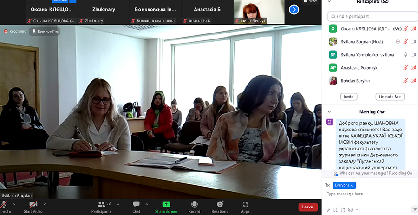Image resolution: width=418 pixels, height=215 pixels.
Task: Collapse the Meeting Chat panel chevron
Action: [329, 112]
